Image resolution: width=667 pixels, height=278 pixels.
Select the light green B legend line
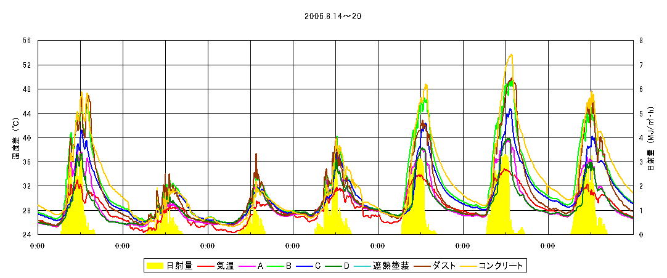click(x=276, y=266)
